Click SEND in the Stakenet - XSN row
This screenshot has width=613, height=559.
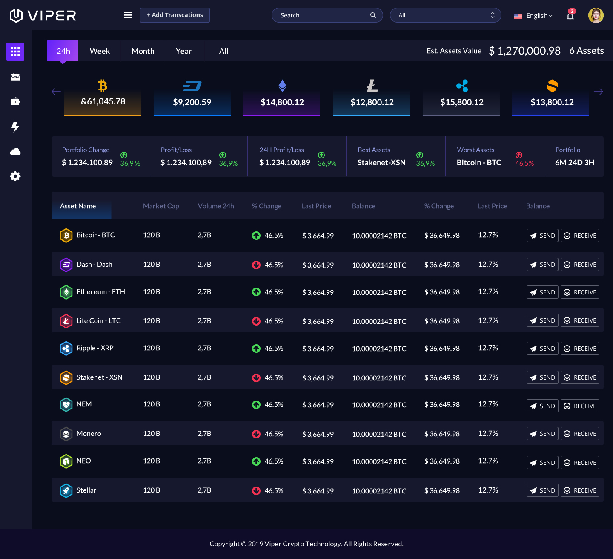click(x=542, y=377)
